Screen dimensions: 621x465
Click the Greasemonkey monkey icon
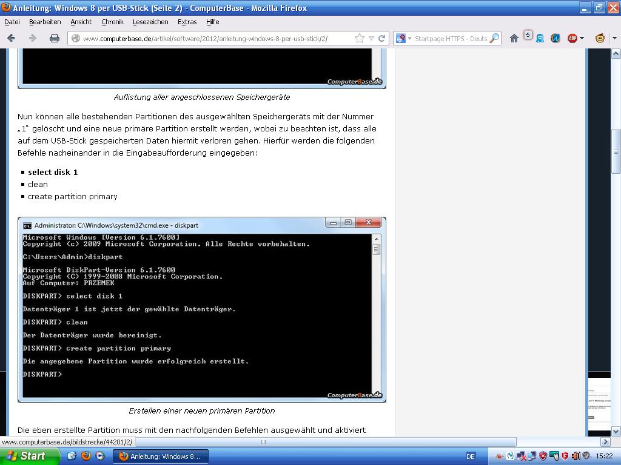click(600, 38)
